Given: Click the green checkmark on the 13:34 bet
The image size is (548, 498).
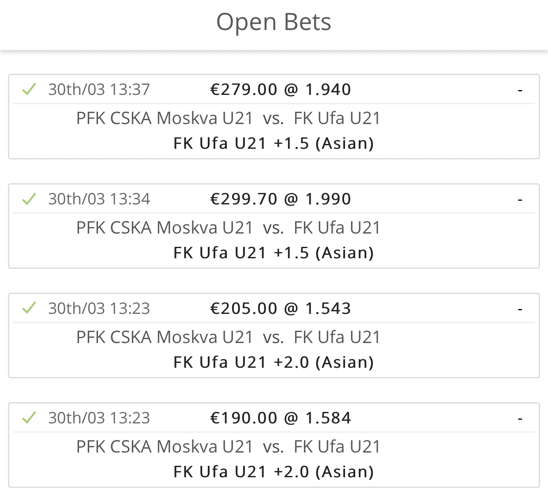Looking at the screenshot, I should point(29,199).
